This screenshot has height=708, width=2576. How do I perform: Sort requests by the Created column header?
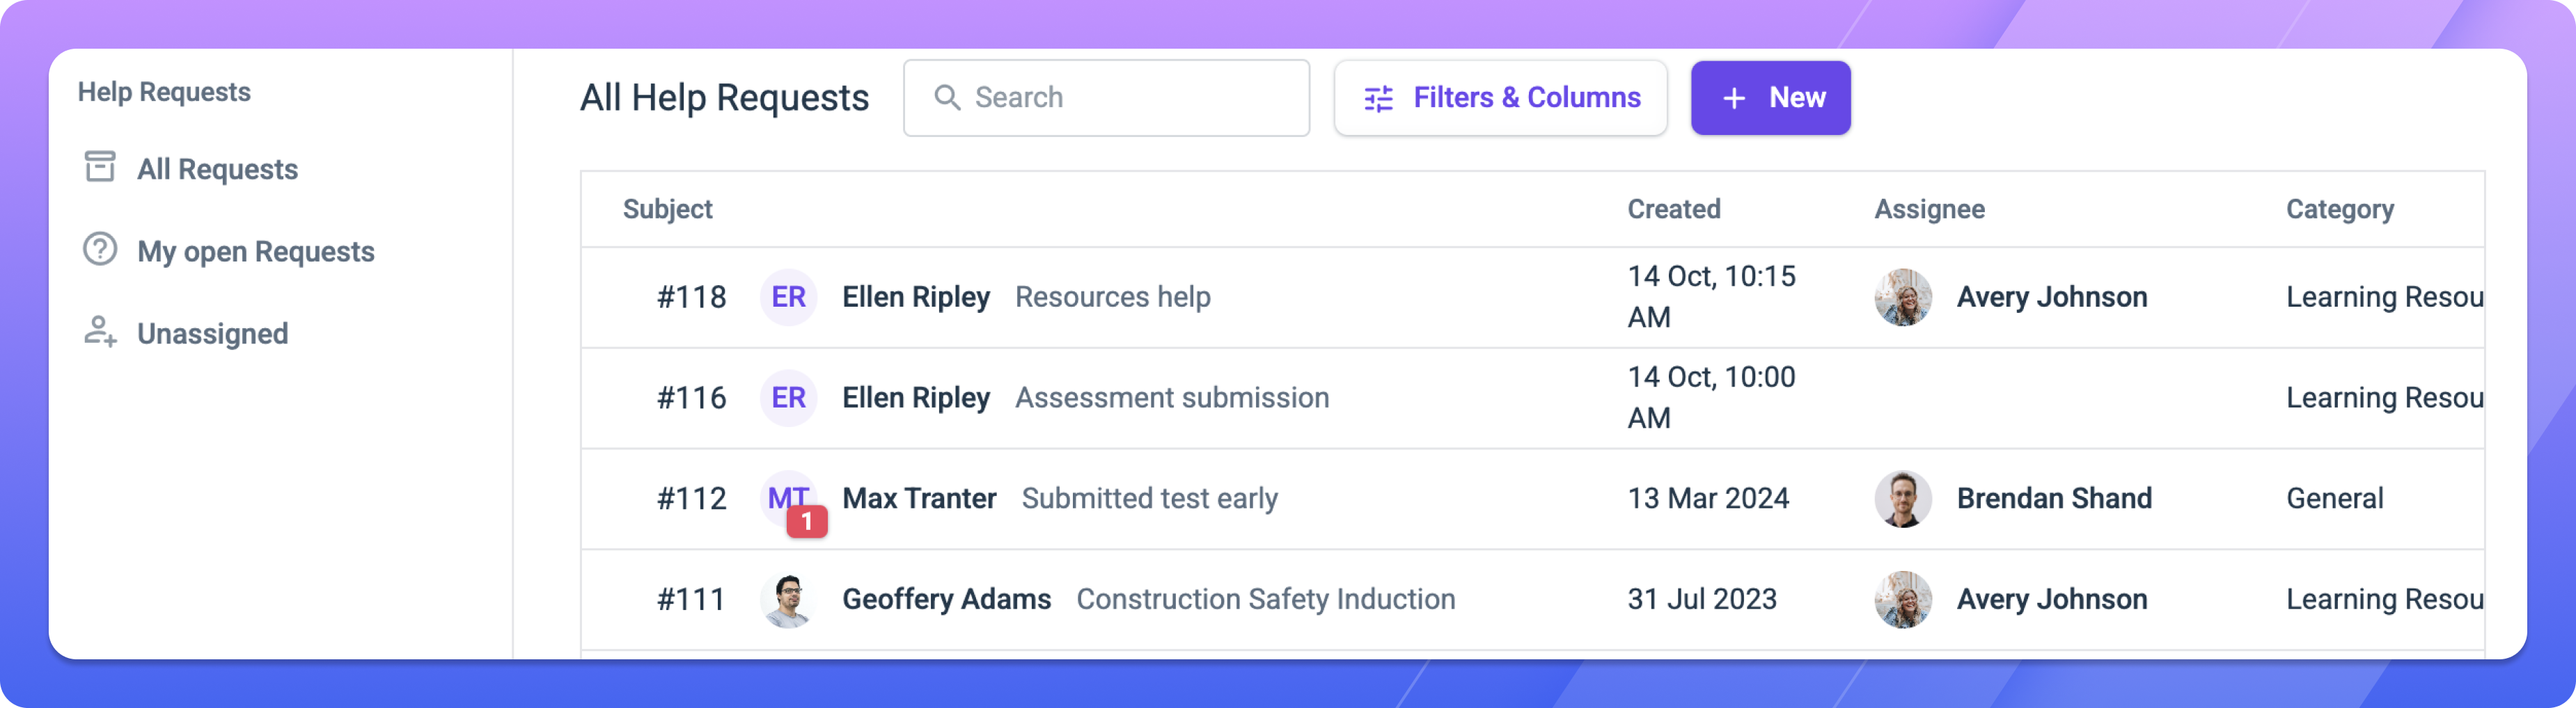(x=1674, y=209)
